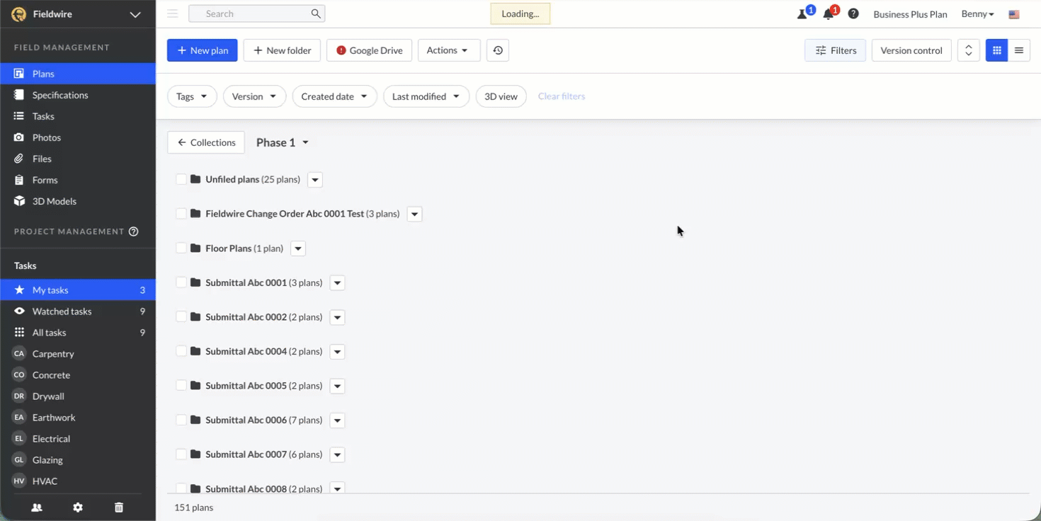The width and height of the screenshot is (1041, 521).
Task: Open 3D Models in the sidebar
Action: point(54,201)
